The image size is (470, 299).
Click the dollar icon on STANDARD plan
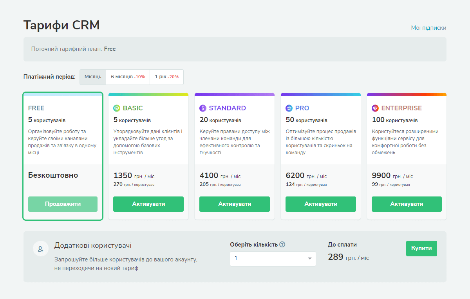[203, 108]
